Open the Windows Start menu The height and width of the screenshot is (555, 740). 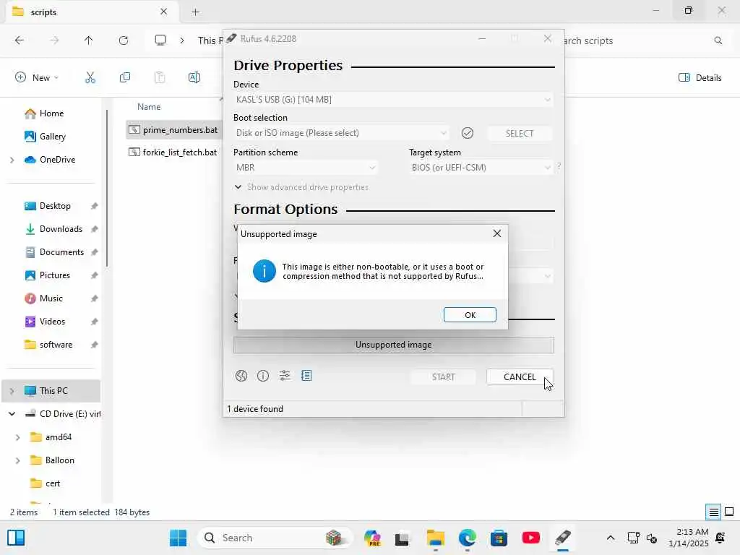click(x=178, y=538)
